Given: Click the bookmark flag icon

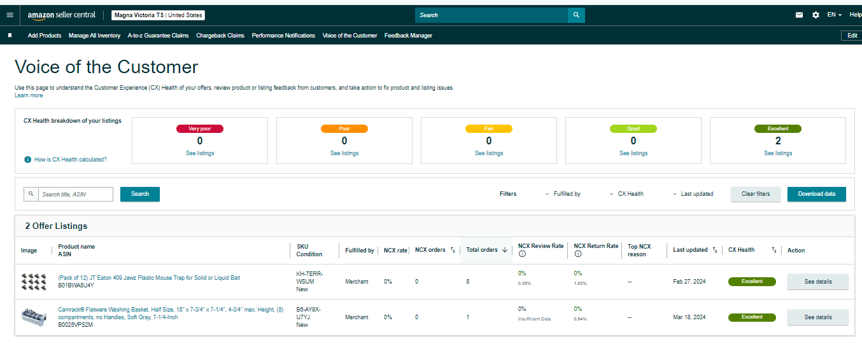Looking at the screenshot, I should coord(10,36).
